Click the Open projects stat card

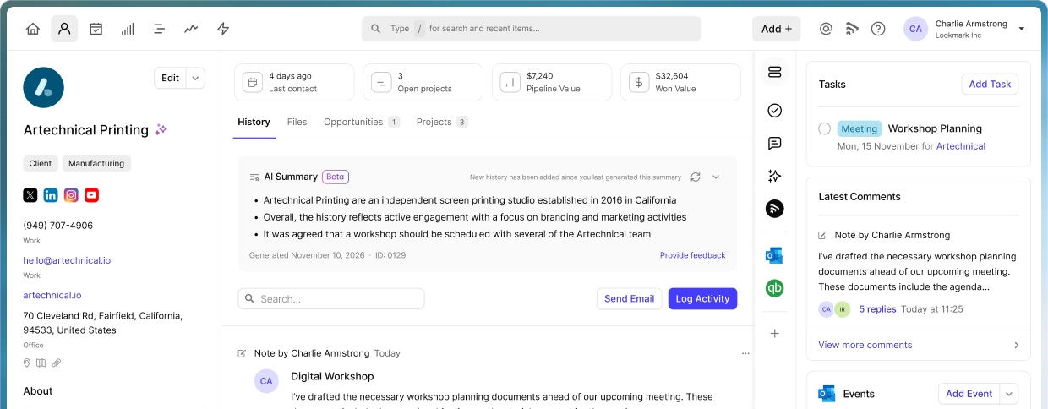coord(423,82)
